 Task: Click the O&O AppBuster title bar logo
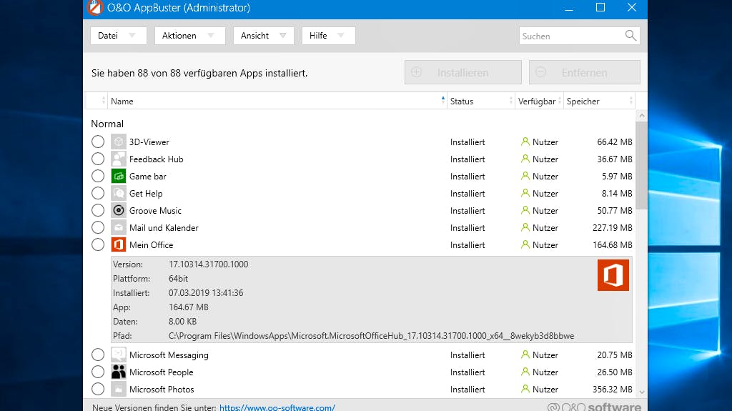pyautogui.click(x=95, y=7)
